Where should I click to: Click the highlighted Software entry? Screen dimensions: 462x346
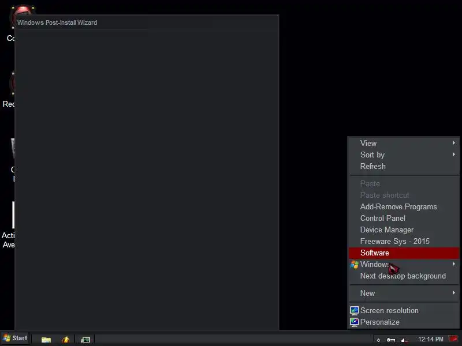click(x=404, y=253)
